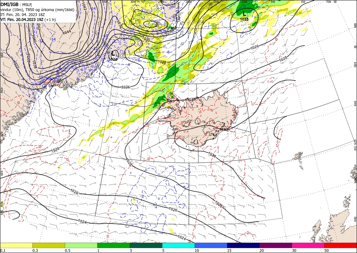This screenshot has height=253, width=357.
Task: Select the "1024" value under the L
Action: (113, 59)
